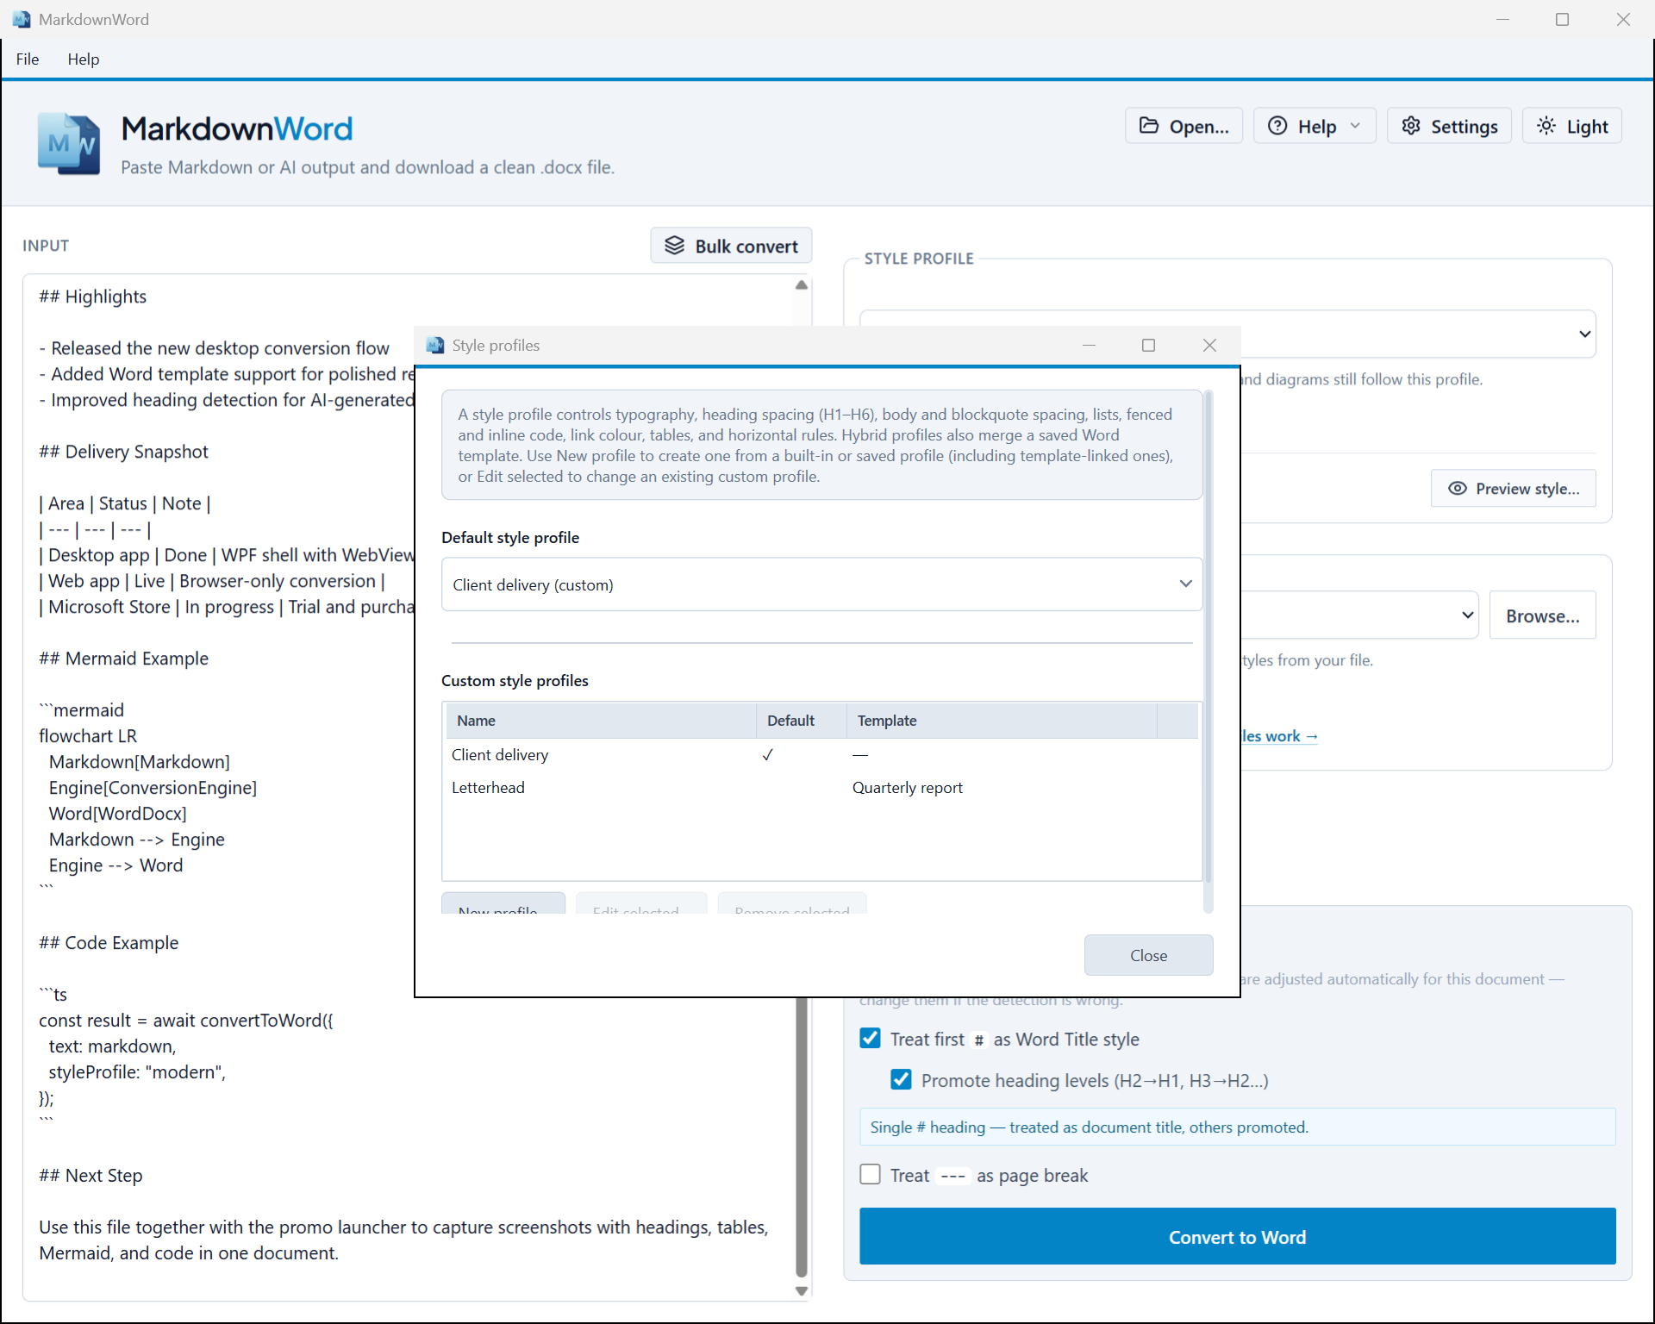Click the New profile button
Screen dimensions: 1655x1324
point(503,904)
